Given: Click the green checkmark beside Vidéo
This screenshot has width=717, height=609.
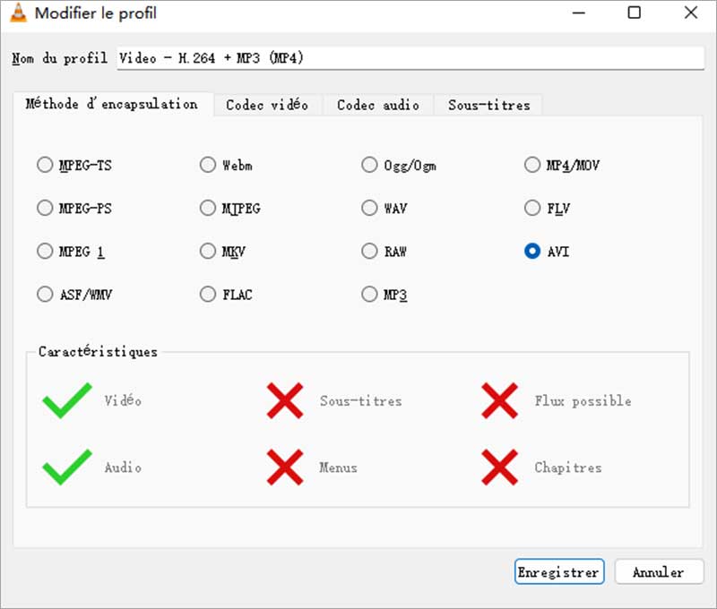Looking at the screenshot, I should tap(67, 400).
